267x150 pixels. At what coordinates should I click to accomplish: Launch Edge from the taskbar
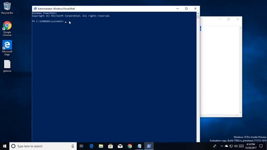click(x=91, y=146)
